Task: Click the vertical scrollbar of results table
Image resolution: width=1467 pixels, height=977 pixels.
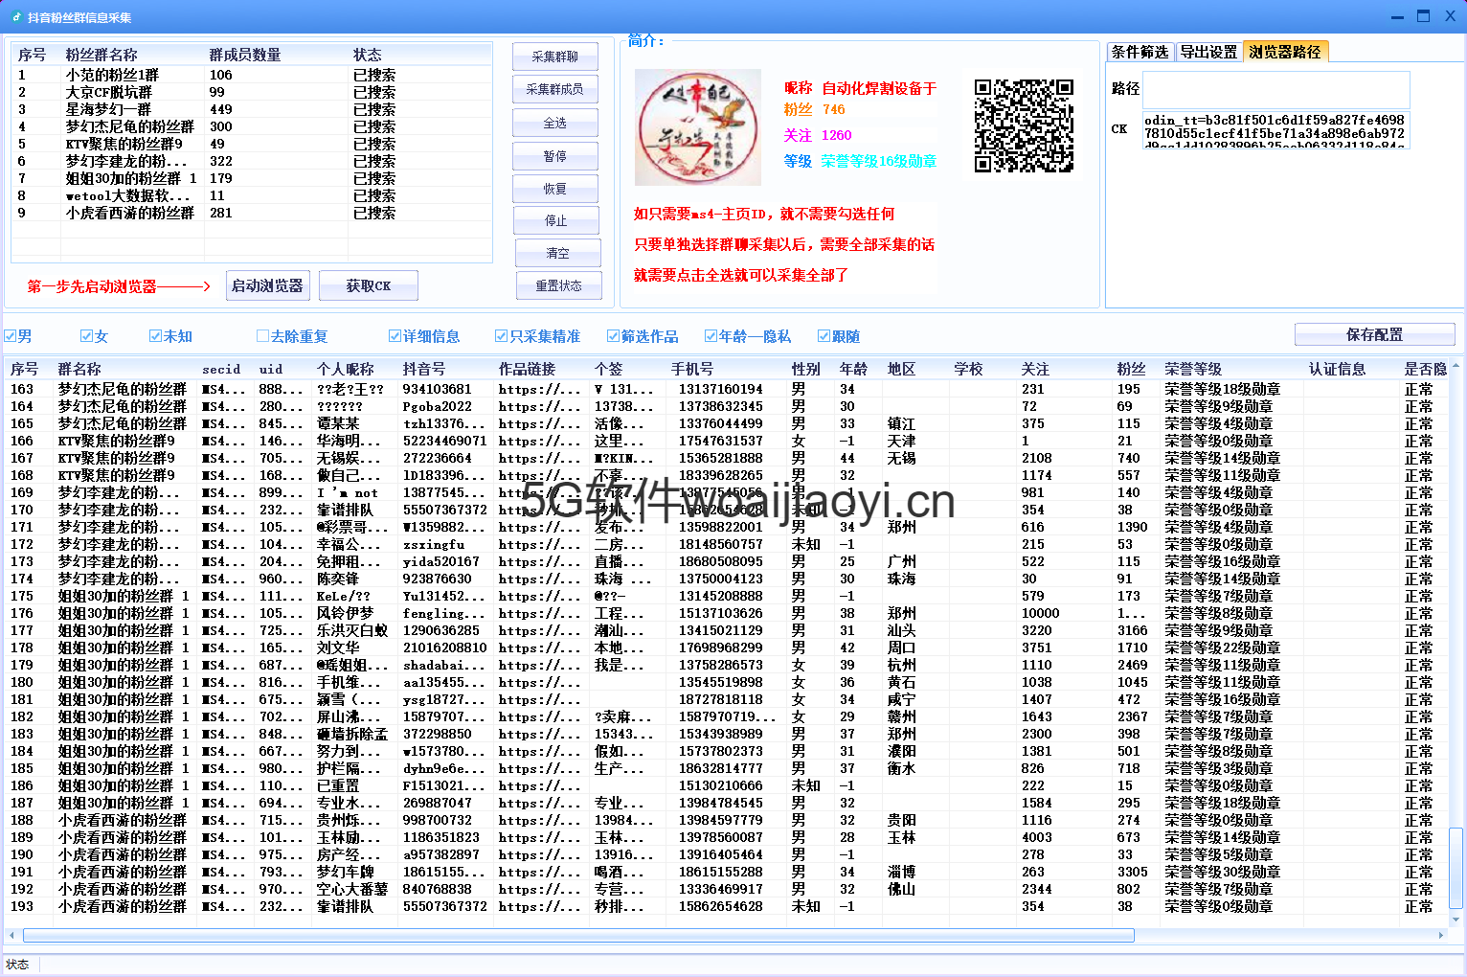Action: point(1456,867)
